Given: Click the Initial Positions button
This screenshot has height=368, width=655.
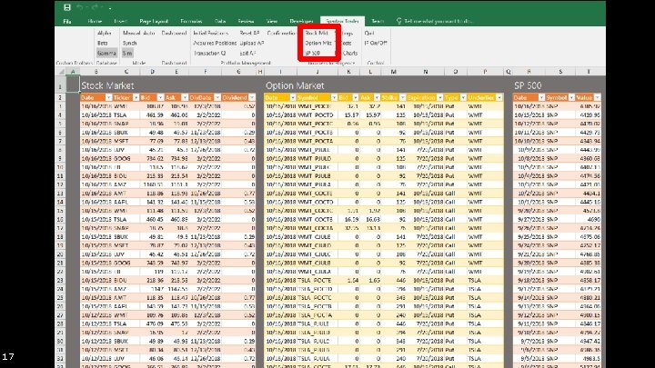Looking at the screenshot, I should coord(210,33).
